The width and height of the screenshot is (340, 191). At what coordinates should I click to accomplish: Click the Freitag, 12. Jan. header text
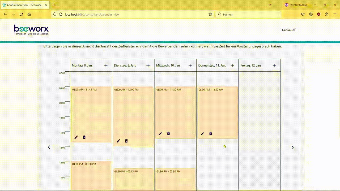click(x=251, y=65)
